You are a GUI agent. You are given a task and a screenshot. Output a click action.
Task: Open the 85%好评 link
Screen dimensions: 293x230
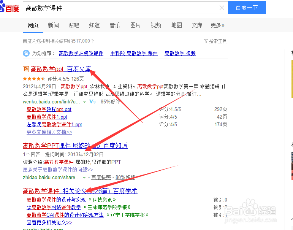[x=111, y=102]
